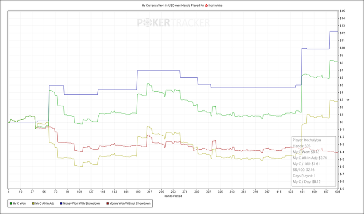364x214 pixels.
Task: Click the '1' x-axis tick label
Action: (x=9, y=192)
